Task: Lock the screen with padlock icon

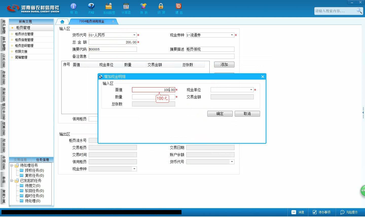Action: [161, 6]
